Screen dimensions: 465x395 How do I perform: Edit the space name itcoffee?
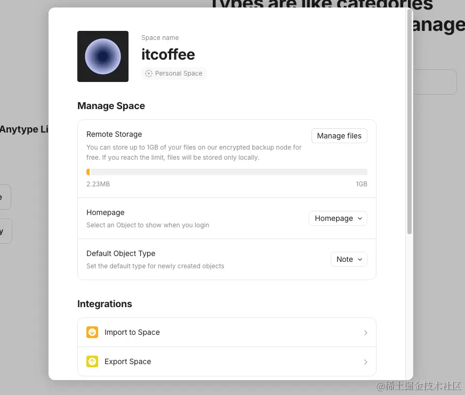click(x=168, y=54)
